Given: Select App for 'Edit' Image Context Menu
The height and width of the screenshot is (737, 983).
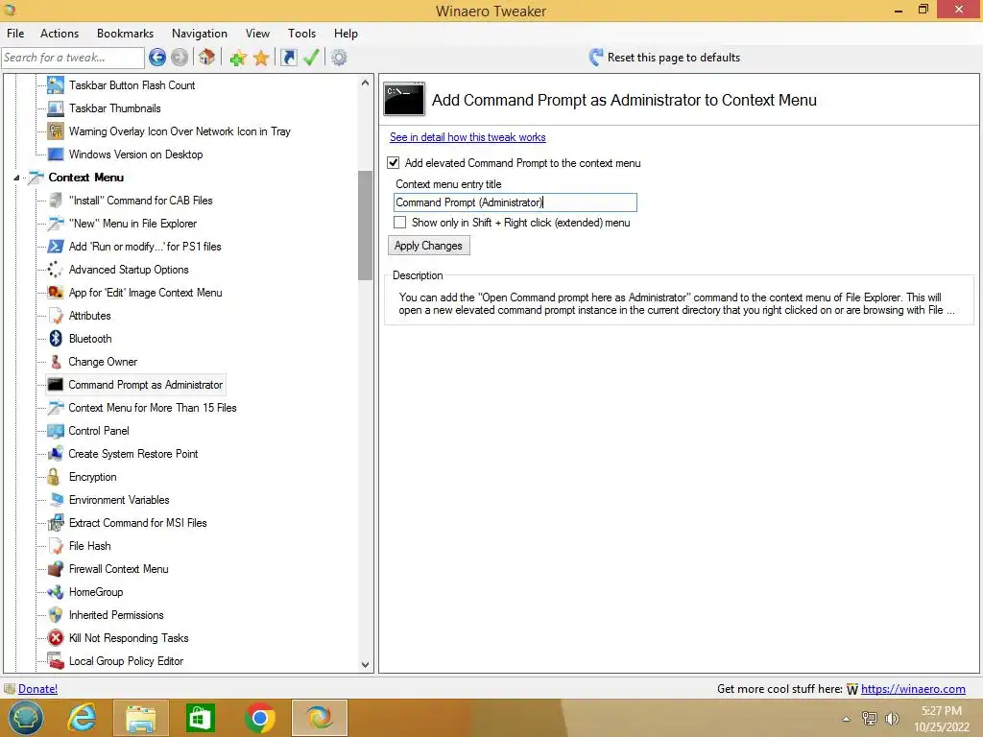Looking at the screenshot, I should (x=146, y=293).
